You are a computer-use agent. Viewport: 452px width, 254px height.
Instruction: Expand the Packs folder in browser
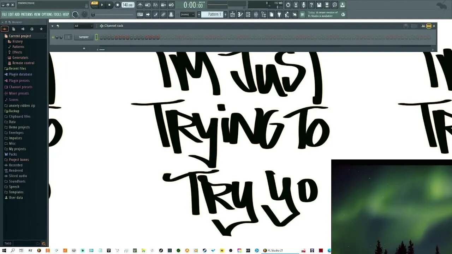click(13, 154)
